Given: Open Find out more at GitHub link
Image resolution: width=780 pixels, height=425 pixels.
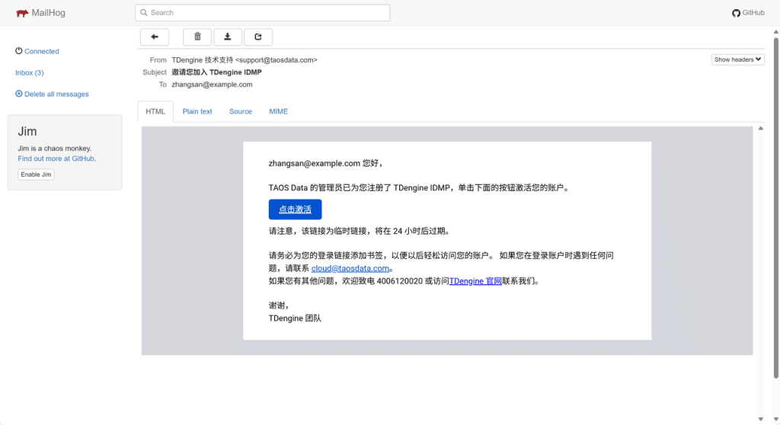Looking at the screenshot, I should 56,158.
